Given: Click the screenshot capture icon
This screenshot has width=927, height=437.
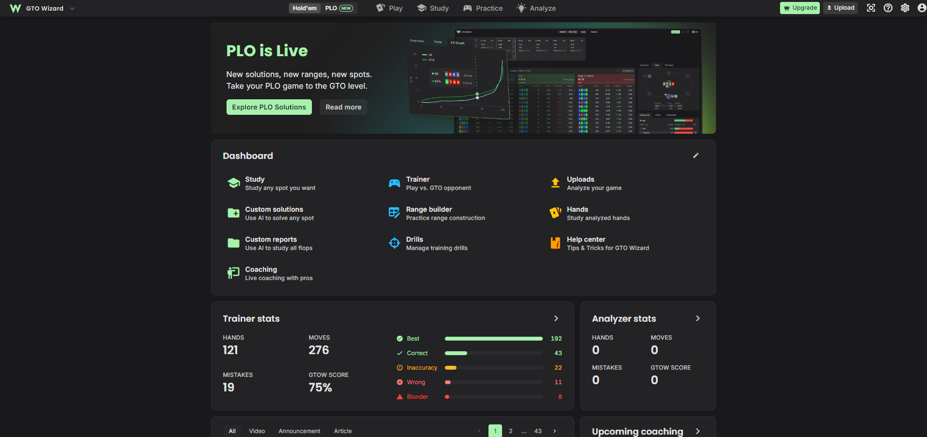Looking at the screenshot, I should coord(871,8).
